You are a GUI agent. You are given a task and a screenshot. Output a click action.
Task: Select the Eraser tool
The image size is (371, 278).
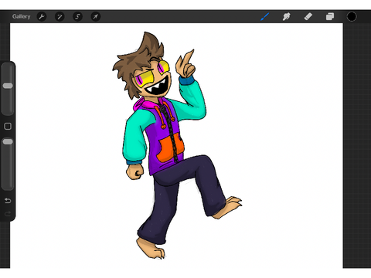point(308,17)
